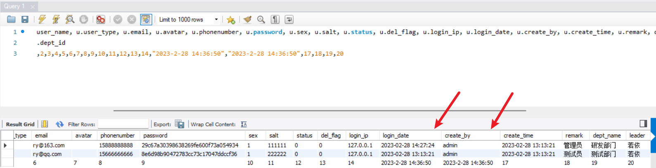This screenshot has height=168, width=656.
Task: Save the script with the floppy icon
Action: click(x=25, y=19)
